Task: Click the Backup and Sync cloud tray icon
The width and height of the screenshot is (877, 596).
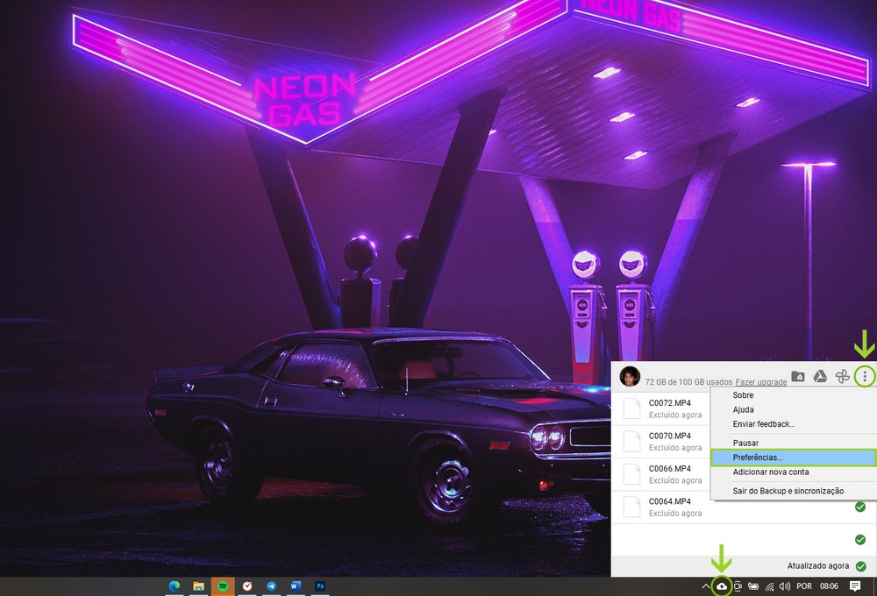Action: tap(722, 586)
